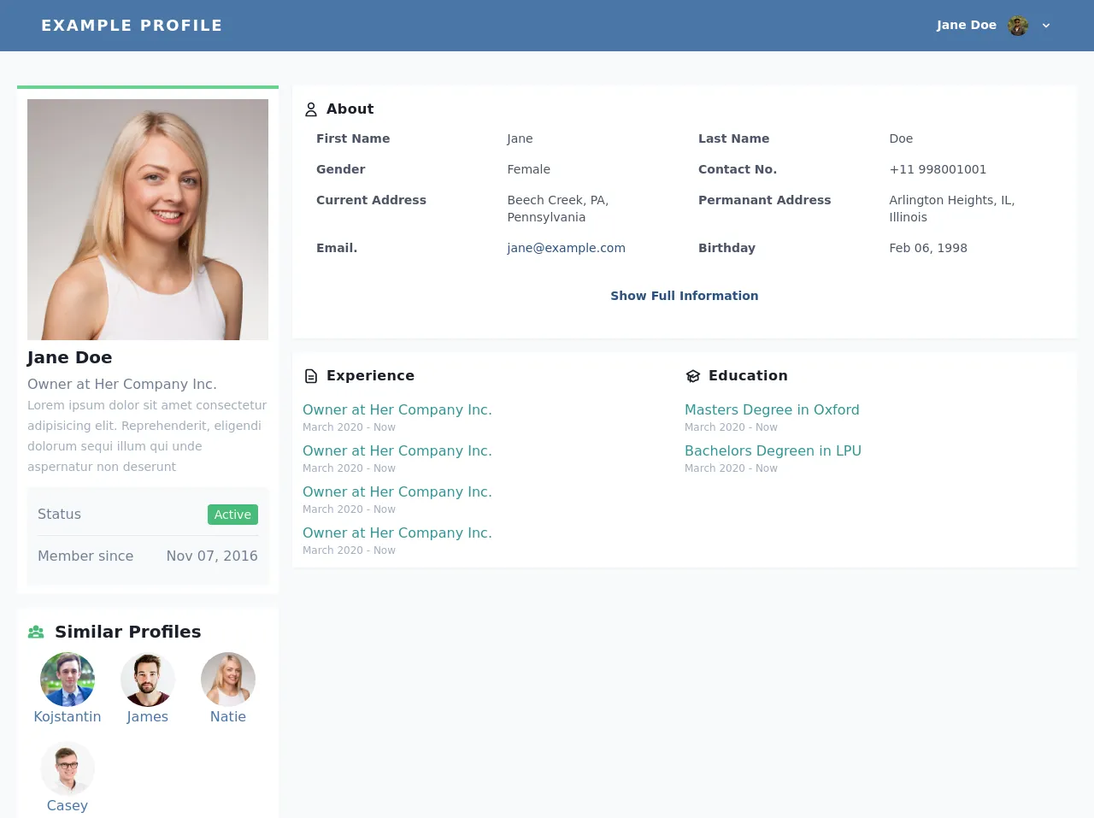The width and height of the screenshot is (1094, 818).
Task: Open Kojstantin's profile avatar
Action: 68,680
